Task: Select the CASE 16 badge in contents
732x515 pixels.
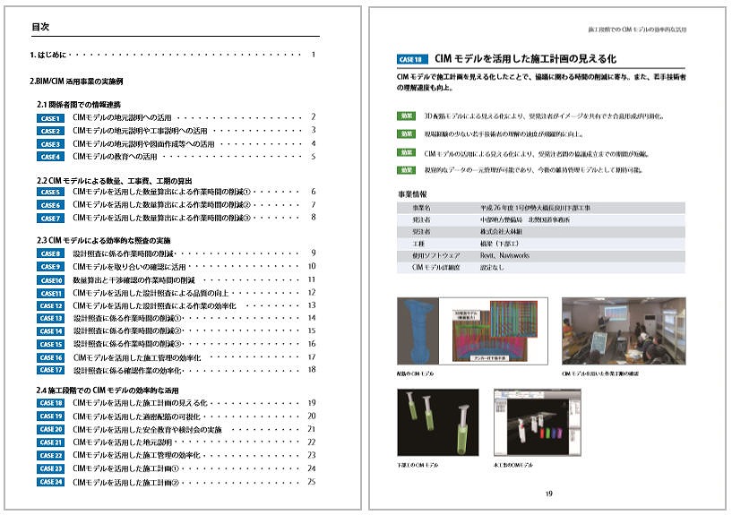Action: (x=50, y=357)
